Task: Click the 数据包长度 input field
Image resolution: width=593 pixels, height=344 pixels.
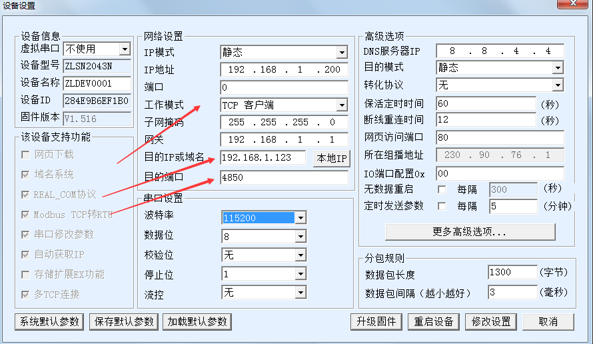Action: [512, 273]
